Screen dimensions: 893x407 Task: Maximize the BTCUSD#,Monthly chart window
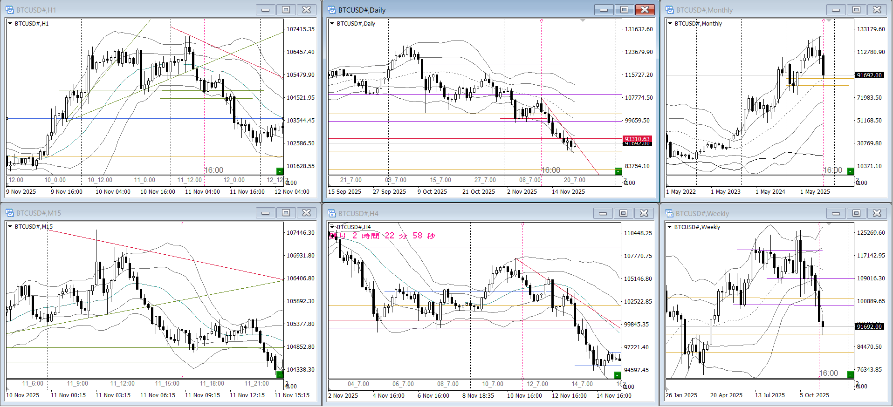[856, 10]
